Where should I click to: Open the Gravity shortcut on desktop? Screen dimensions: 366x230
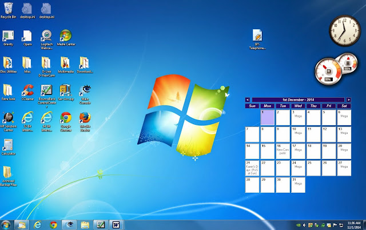[8, 38]
